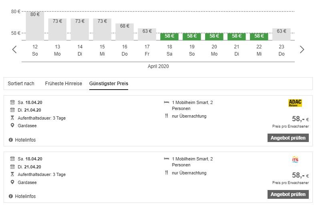Click the previous dates left arrow
The image size is (316, 206).
pyautogui.click(x=14, y=50)
